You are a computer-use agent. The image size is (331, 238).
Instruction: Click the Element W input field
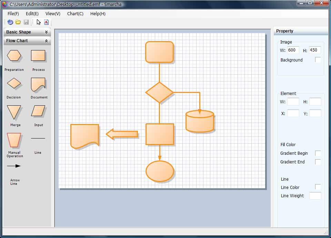point(293,102)
